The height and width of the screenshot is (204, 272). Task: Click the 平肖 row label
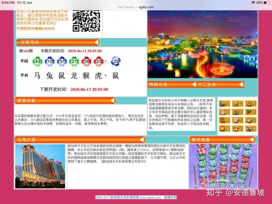pos(24,75)
